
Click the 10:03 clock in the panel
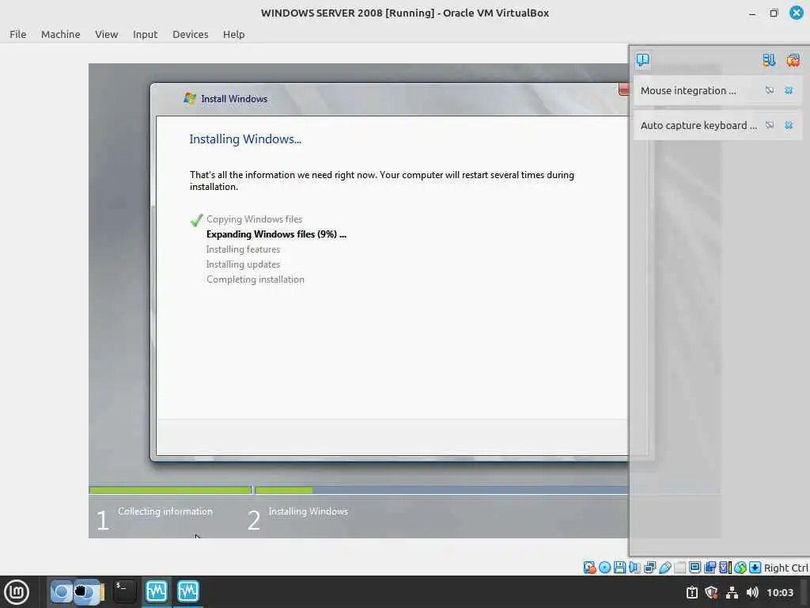[779, 592]
